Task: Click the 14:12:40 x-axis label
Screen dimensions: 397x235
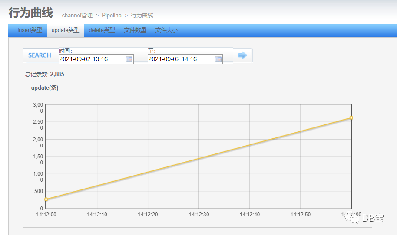Action: click(x=250, y=215)
